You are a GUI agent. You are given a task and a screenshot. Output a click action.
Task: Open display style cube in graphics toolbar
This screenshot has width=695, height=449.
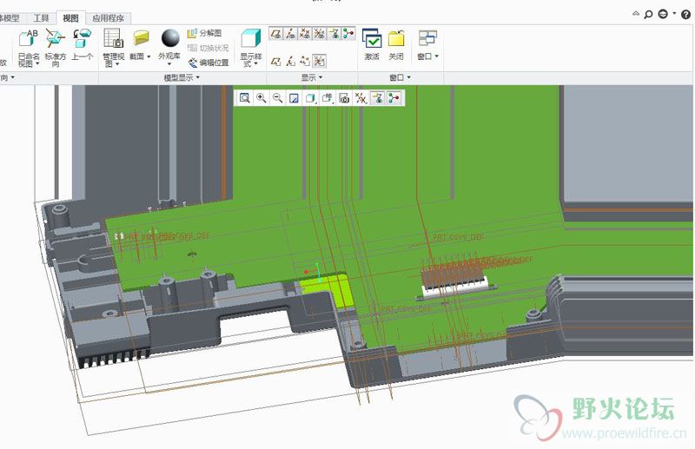[310, 98]
